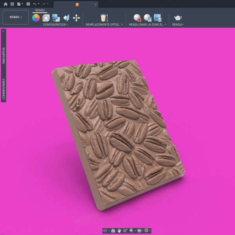Click the pecan chocolate bar model
Image resolution: width=235 pixels, height=235 pixels.
[118, 135]
